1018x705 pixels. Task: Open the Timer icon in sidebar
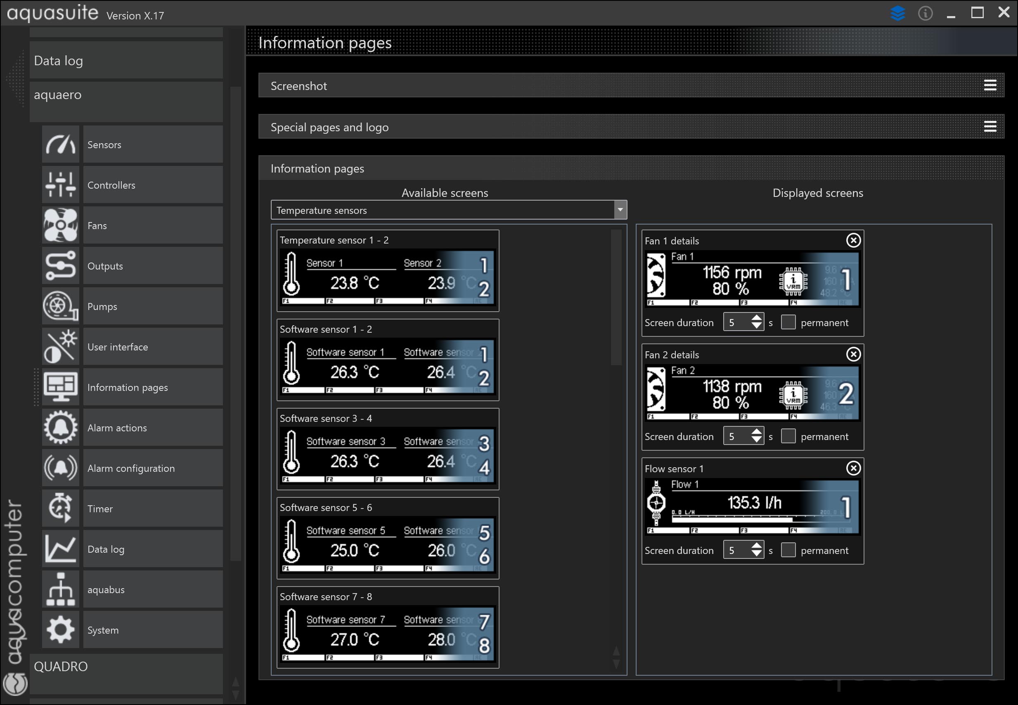point(61,509)
